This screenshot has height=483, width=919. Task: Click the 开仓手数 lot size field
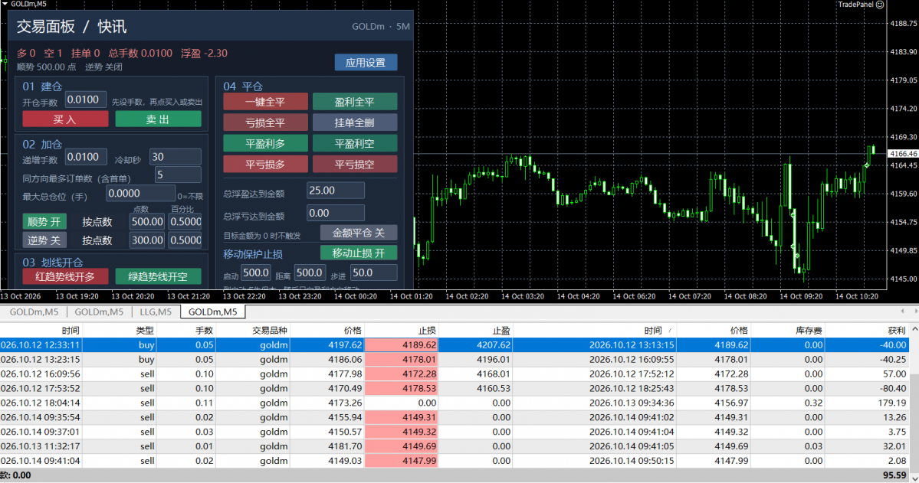coord(86,100)
